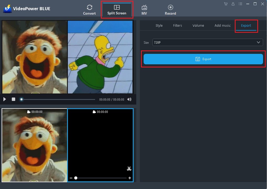Mute playback with the speaker icon
The image size is (267, 189).
pos(129,99)
